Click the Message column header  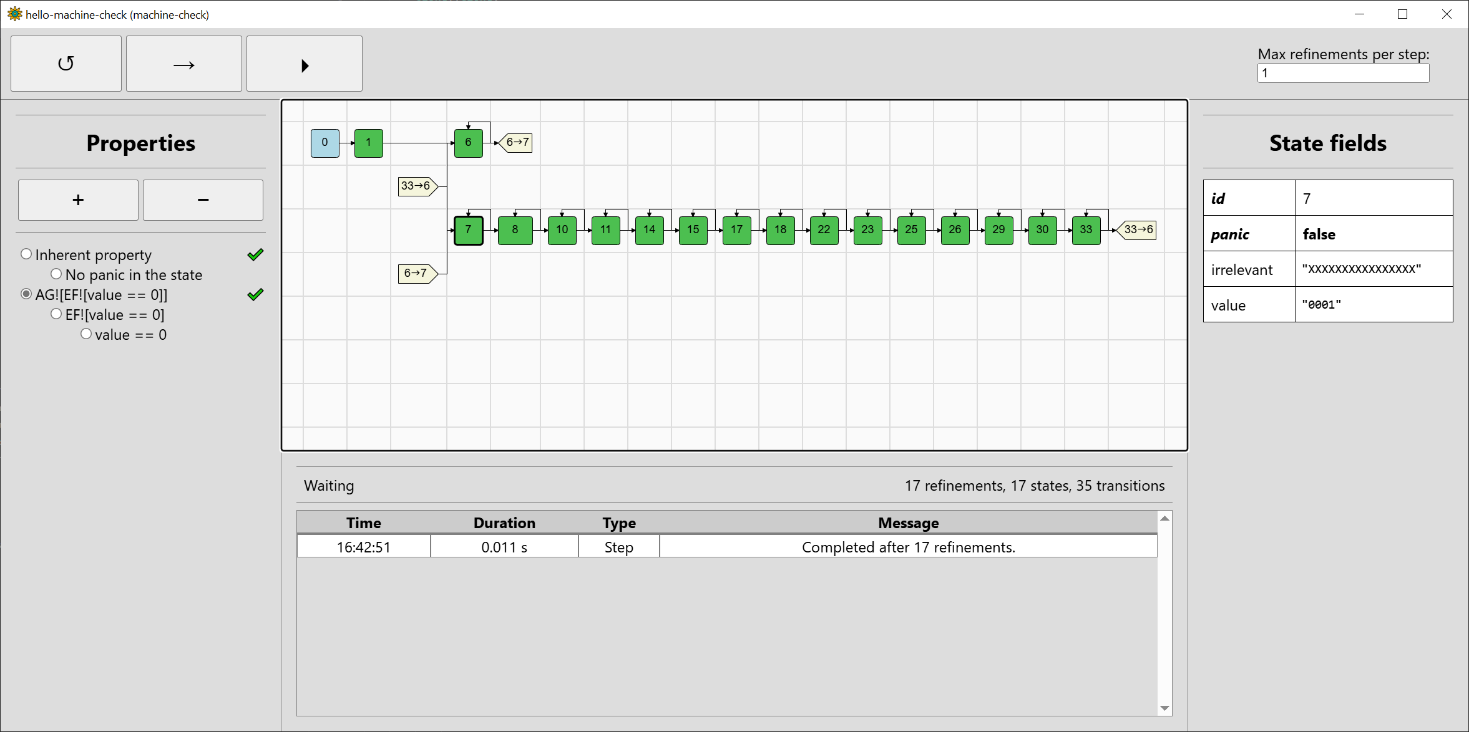(x=908, y=523)
